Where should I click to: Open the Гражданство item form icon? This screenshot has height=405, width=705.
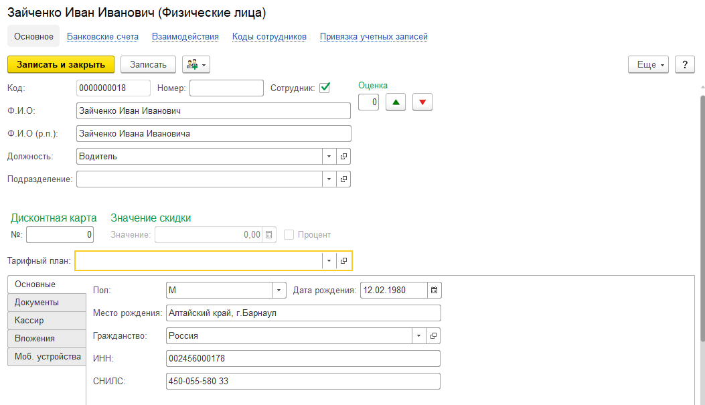[433, 336]
